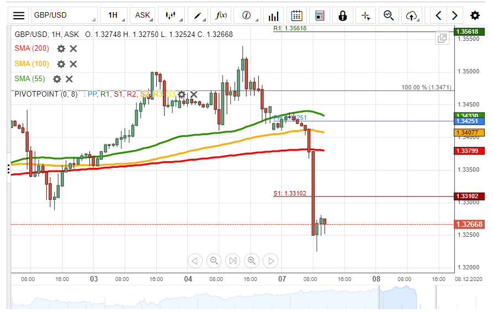Click the S1: 1.33102 pivot label
The width and height of the screenshot is (493, 313).
pos(290,193)
